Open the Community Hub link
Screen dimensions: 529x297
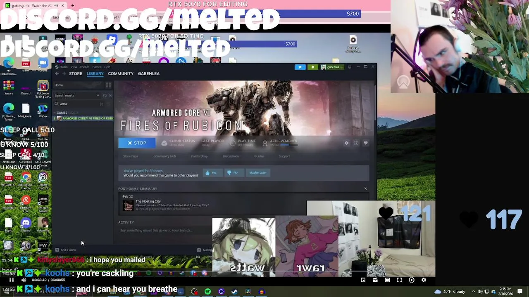(164, 156)
